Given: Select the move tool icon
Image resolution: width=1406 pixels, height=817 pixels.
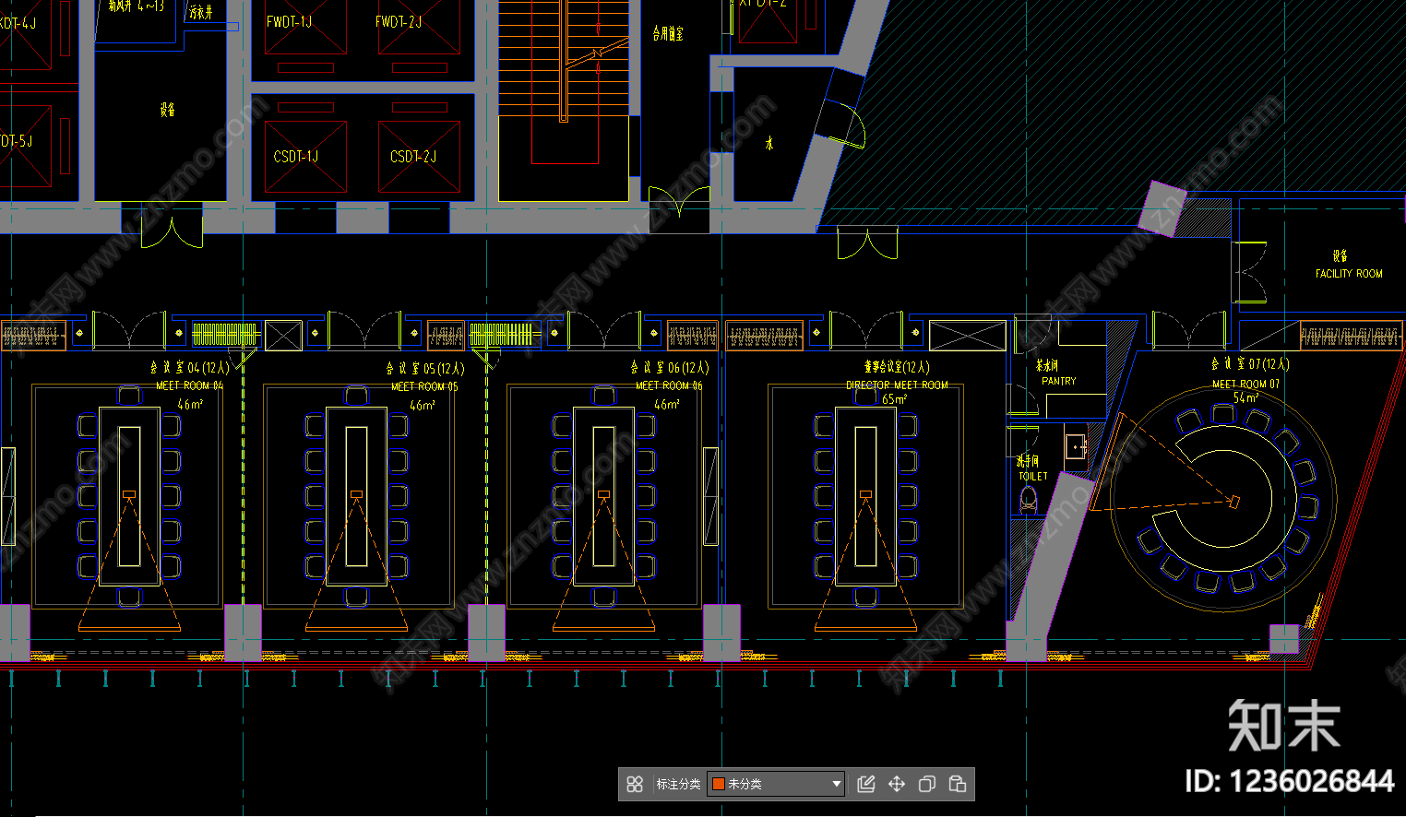Looking at the screenshot, I should [897, 784].
